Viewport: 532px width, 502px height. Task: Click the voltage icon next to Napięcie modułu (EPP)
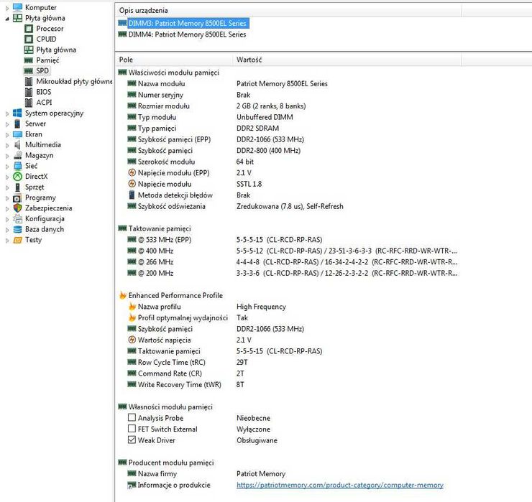(132, 173)
